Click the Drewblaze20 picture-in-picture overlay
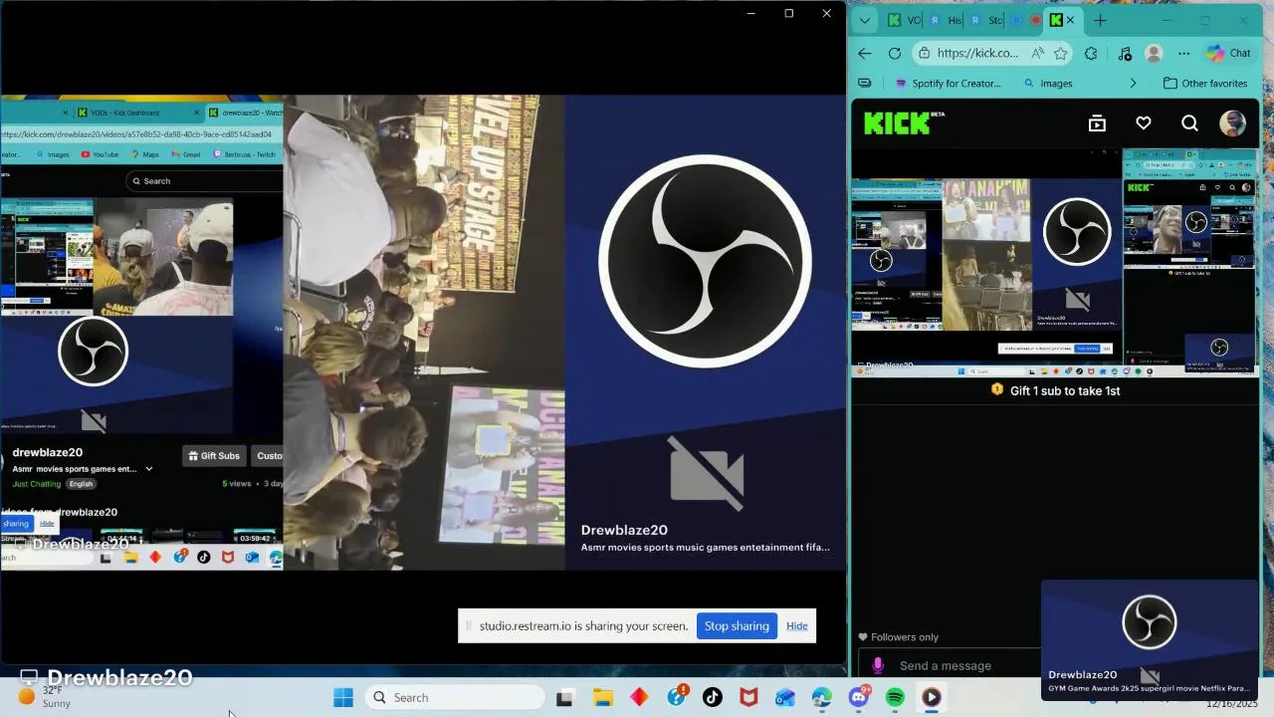Image resolution: width=1274 pixels, height=717 pixels. coord(1150,639)
